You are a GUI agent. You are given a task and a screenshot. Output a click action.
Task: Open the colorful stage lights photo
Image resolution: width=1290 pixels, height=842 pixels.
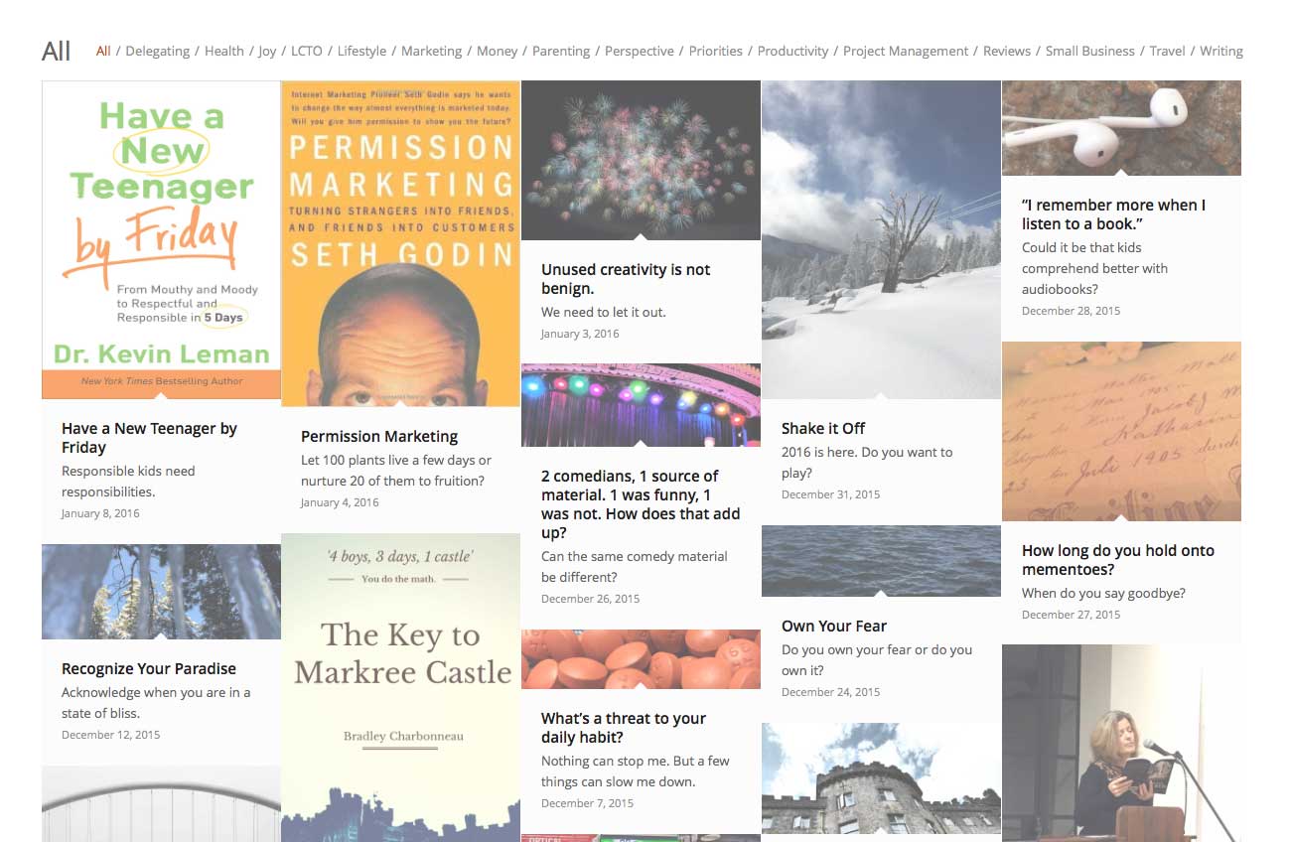pyautogui.click(x=641, y=405)
